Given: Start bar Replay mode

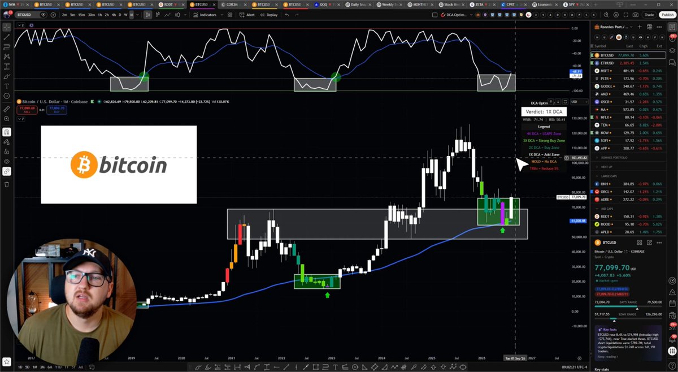Looking at the screenshot, I should click(x=269, y=15).
